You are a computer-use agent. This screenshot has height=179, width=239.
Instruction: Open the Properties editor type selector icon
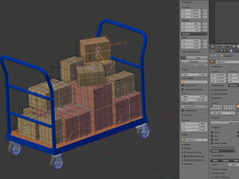tap(213, 51)
